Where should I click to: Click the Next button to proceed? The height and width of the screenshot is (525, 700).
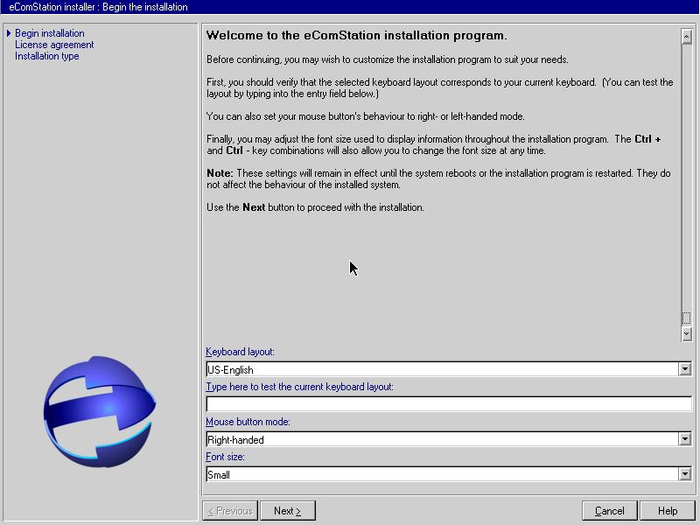point(288,511)
